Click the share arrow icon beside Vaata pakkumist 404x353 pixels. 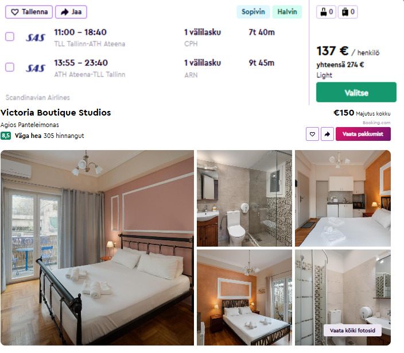coord(327,134)
